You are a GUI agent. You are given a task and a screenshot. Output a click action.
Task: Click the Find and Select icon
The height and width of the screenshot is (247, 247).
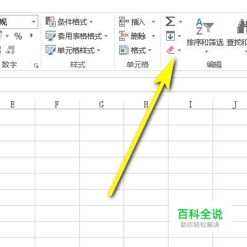pos(242,27)
